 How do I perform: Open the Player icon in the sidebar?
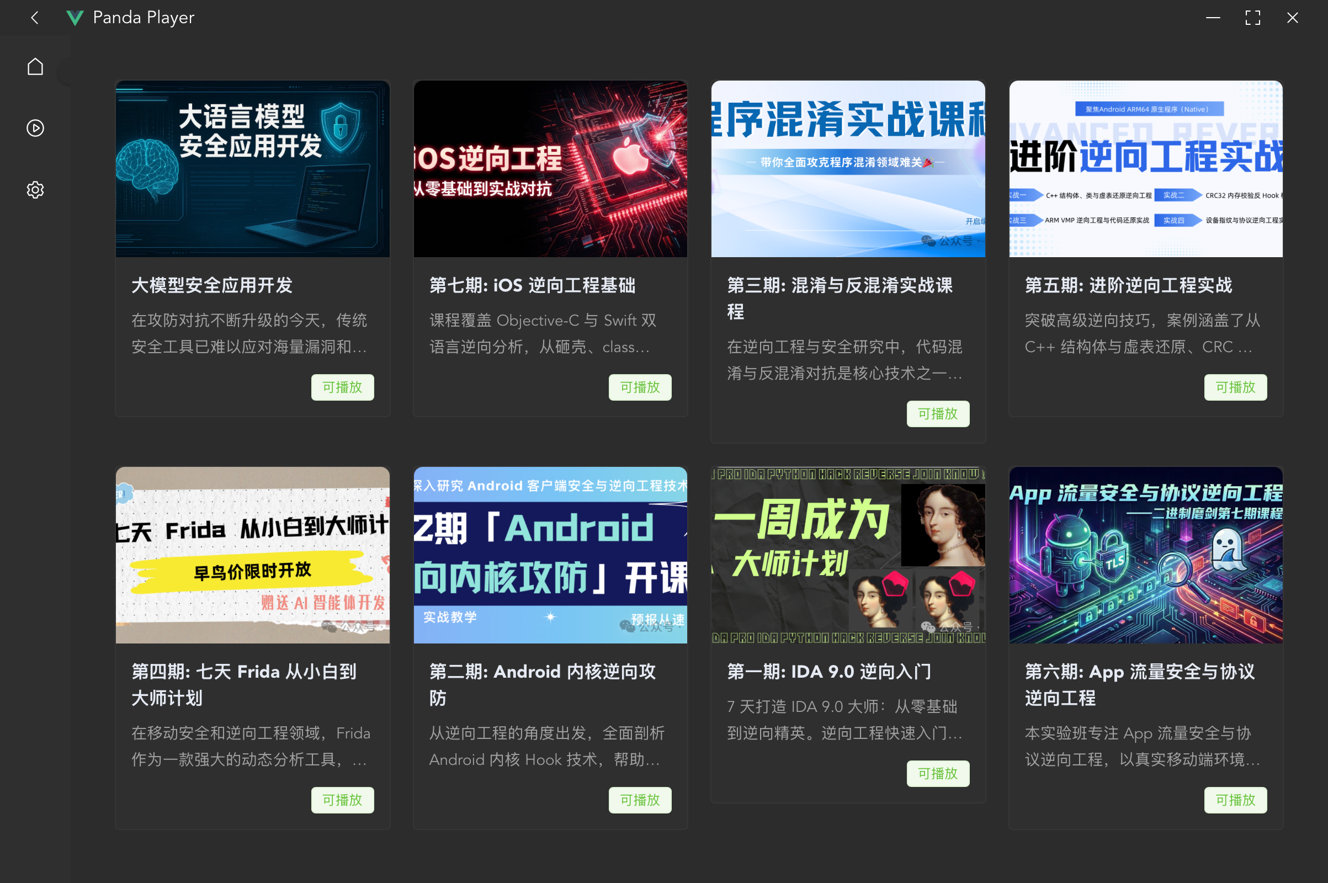35,128
